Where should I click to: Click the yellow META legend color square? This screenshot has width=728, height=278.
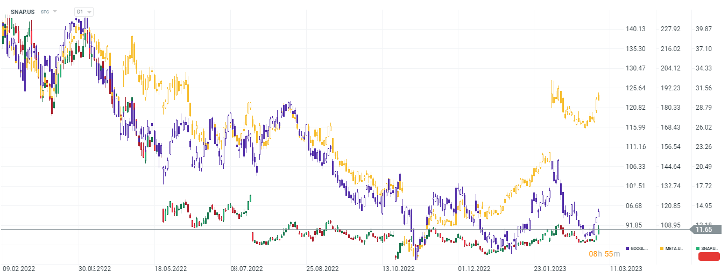(x=662, y=248)
